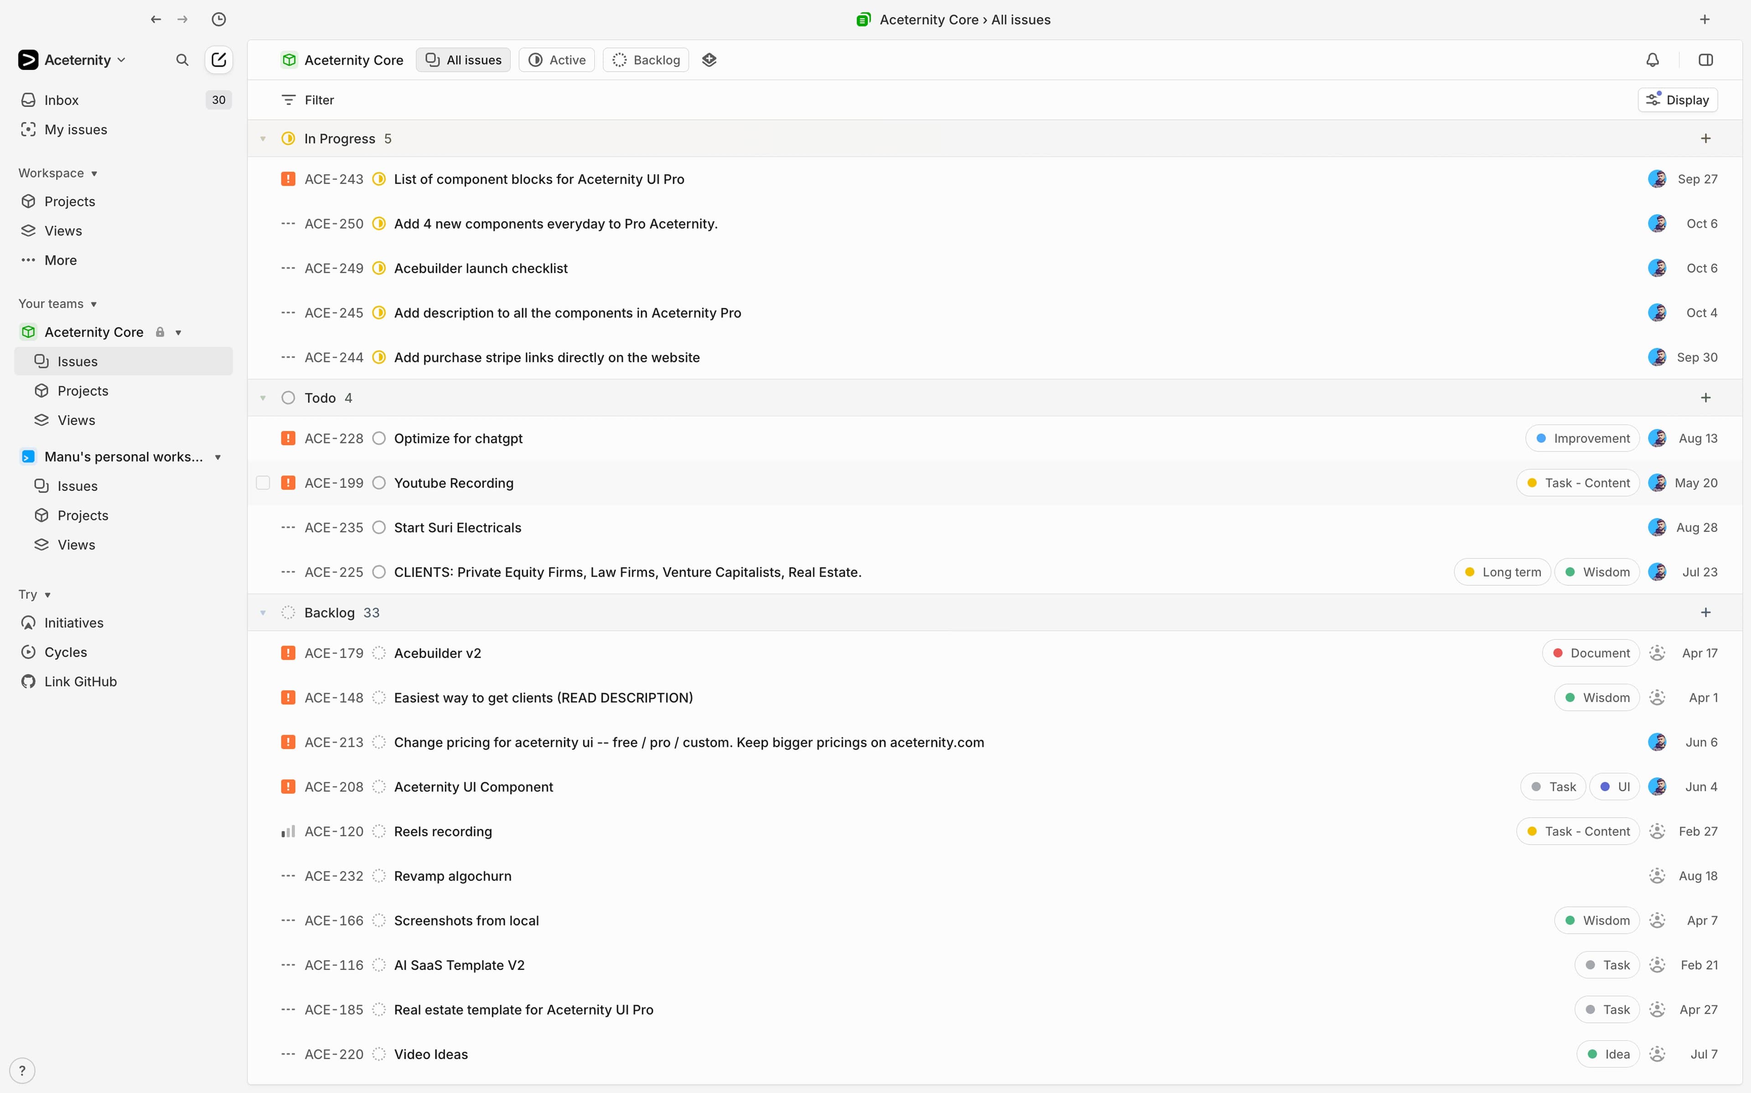Viewport: 1751px width, 1093px height.
Task: Toggle the right side panel icon
Action: [x=1705, y=59]
